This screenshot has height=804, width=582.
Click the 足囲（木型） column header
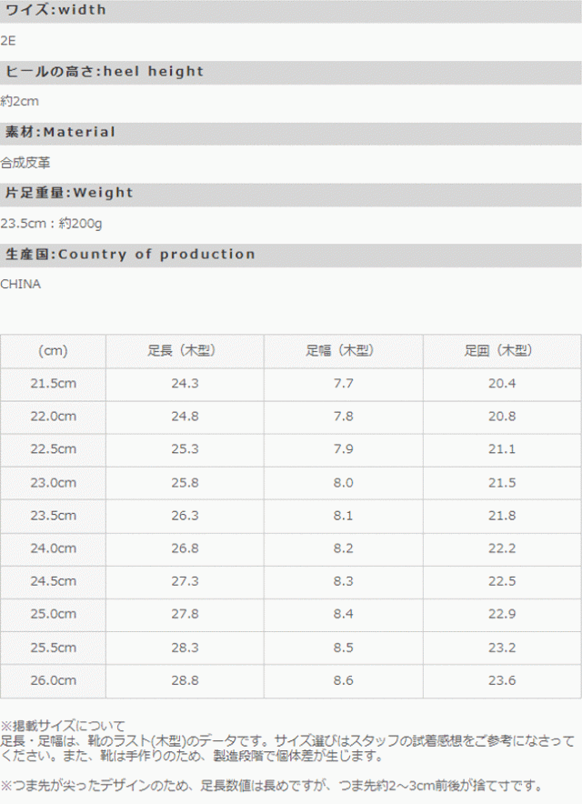coord(501,351)
